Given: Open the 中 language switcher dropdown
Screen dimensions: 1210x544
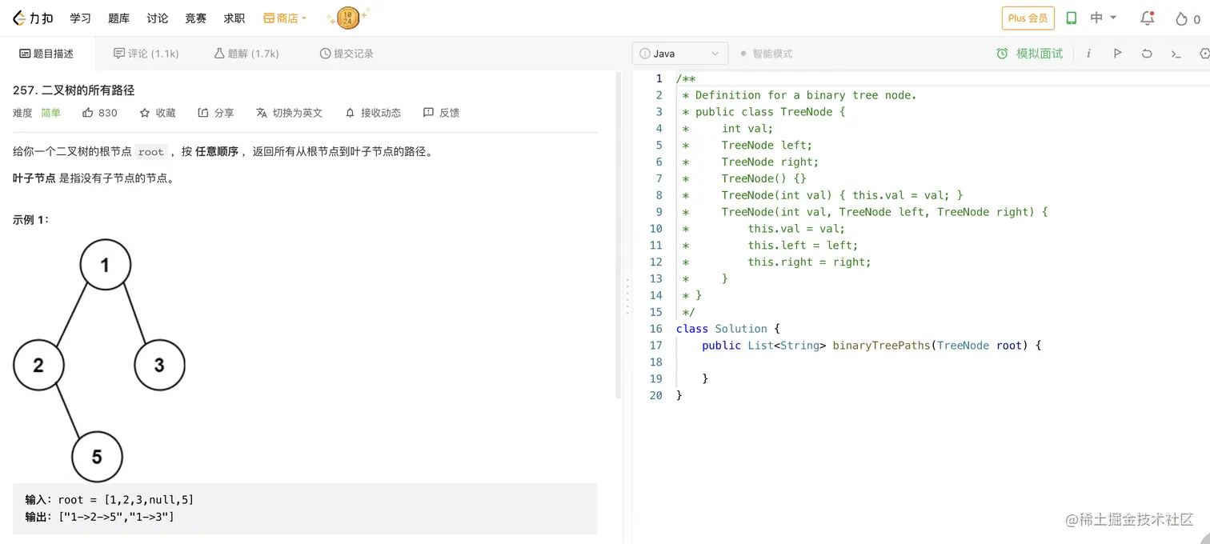Looking at the screenshot, I should (x=1103, y=18).
